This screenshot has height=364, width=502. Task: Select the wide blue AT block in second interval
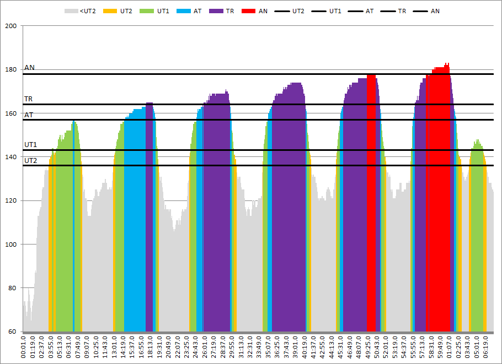pos(135,220)
